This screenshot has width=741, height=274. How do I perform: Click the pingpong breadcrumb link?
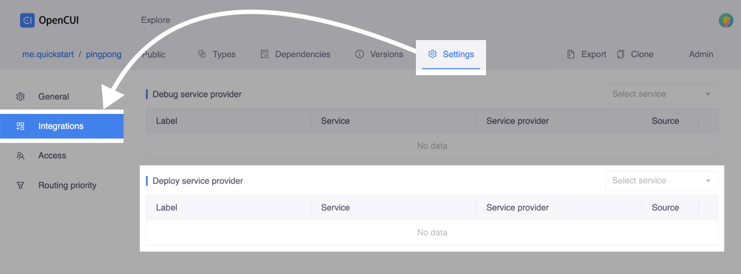tap(104, 54)
